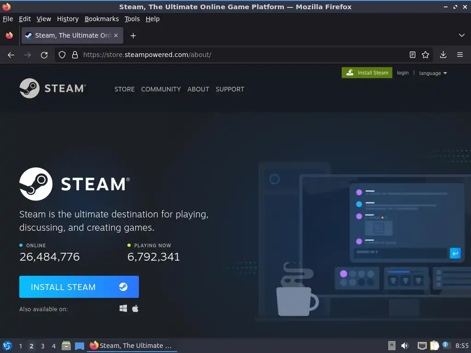Viewport: 471px width, 353px height.
Task: Click the Apple macOS platform icon
Action: pyautogui.click(x=135, y=308)
